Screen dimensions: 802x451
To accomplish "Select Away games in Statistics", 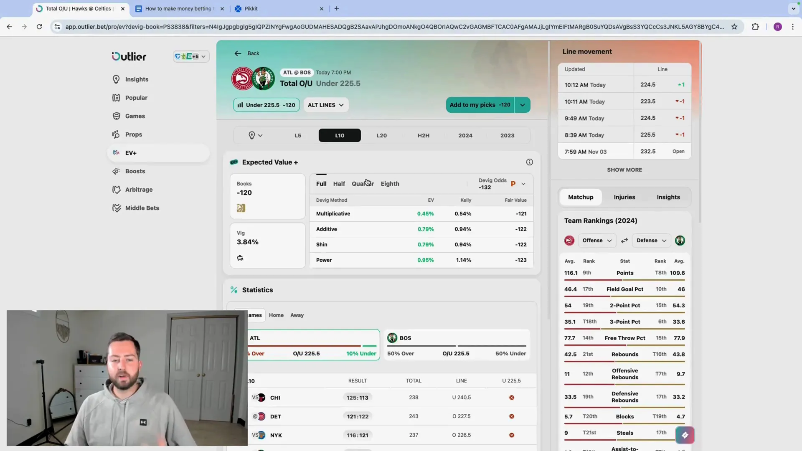I will click(x=297, y=315).
